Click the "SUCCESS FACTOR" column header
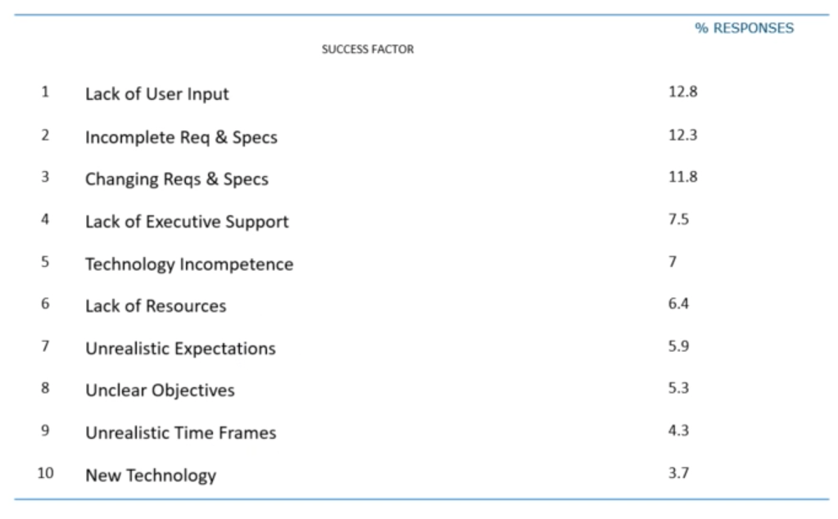The width and height of the screenshot is (838, 519). click(x=368, y=49)
